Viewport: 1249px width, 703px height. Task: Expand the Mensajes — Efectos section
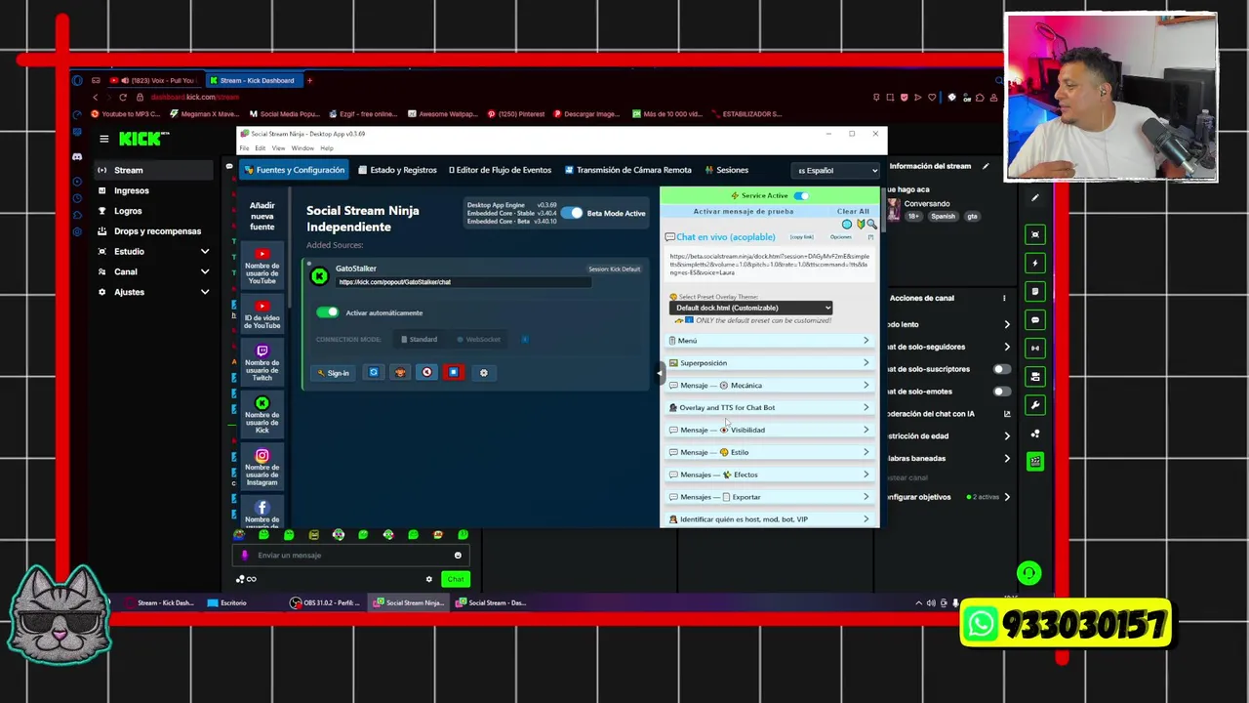pyautogui.click(x=769, y=476)
